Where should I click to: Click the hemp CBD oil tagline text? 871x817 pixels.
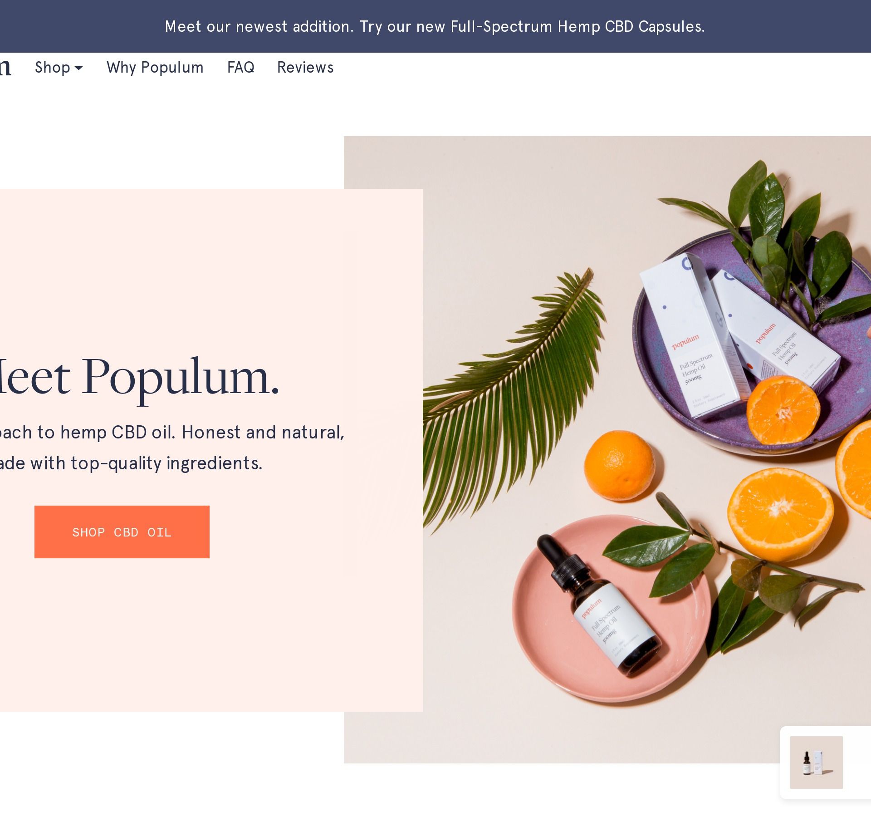(x=172, y=448)
